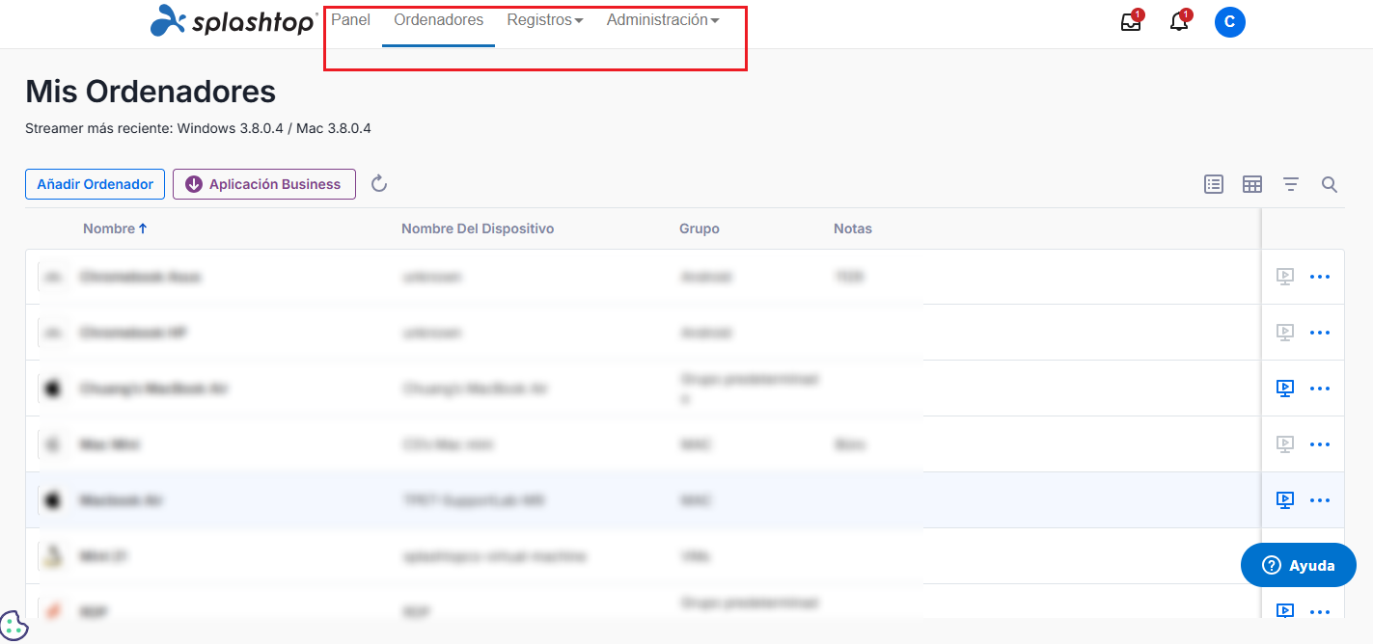1373x644 pixels.
Task: Open the Ayuda help button
Action: pos(1299,566)
